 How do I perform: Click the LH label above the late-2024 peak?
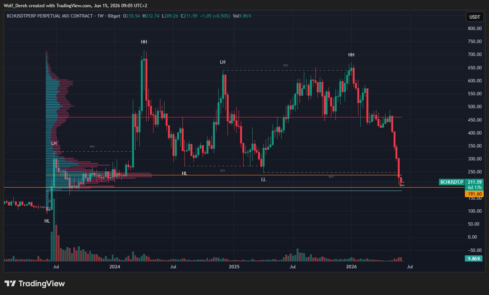222,62
